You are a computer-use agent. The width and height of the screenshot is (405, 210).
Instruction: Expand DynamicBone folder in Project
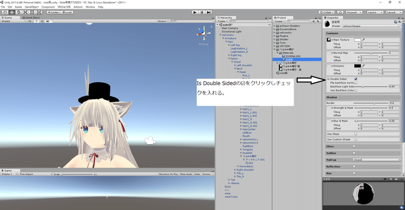pyautogui.click(x=274, y=29)
